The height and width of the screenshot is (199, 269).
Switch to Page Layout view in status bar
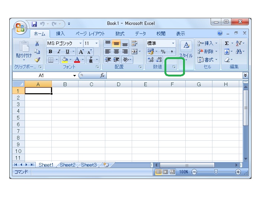coord(165,172)
